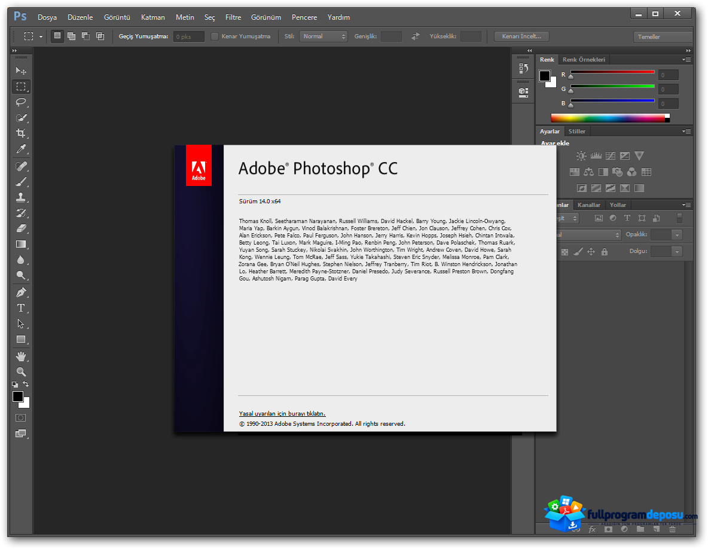Toggle lock transparent pixels
Viewport: 708px width, 549px height.
click(x=564, y=252)
